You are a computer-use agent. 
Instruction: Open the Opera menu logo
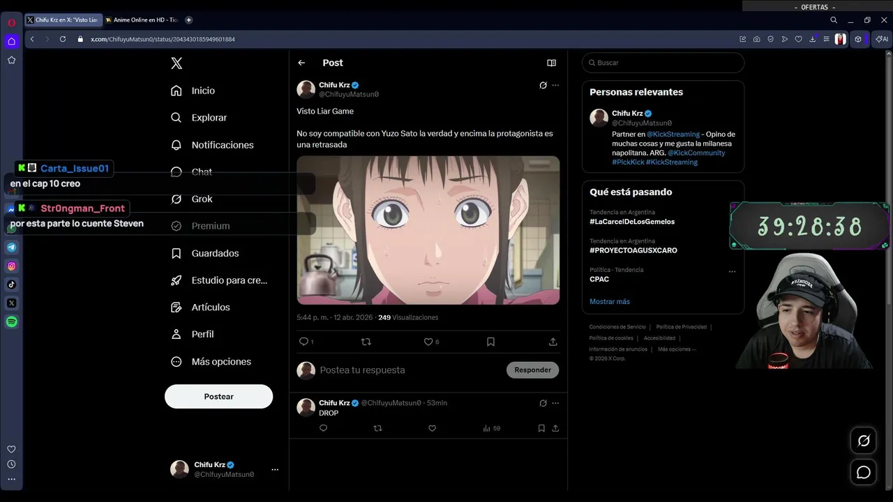12,22
